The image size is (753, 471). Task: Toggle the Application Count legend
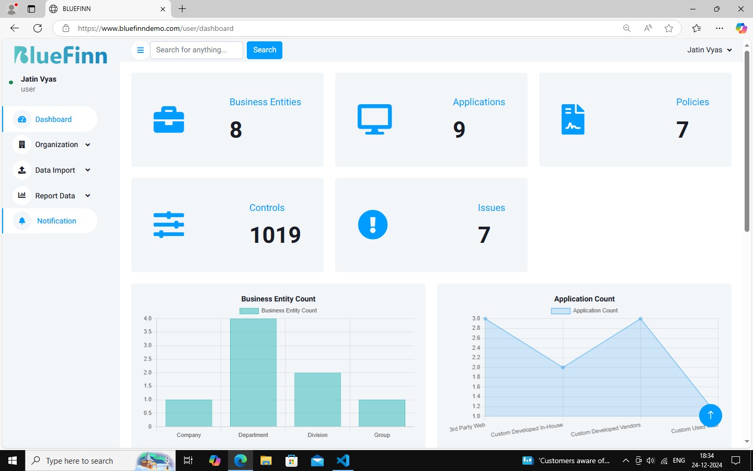click(x=584, y=311)
